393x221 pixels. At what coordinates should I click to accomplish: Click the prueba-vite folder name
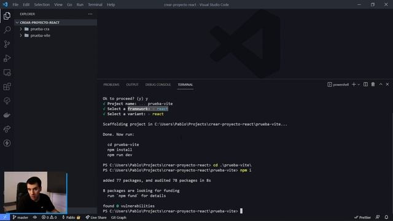(x=41, y=36)
